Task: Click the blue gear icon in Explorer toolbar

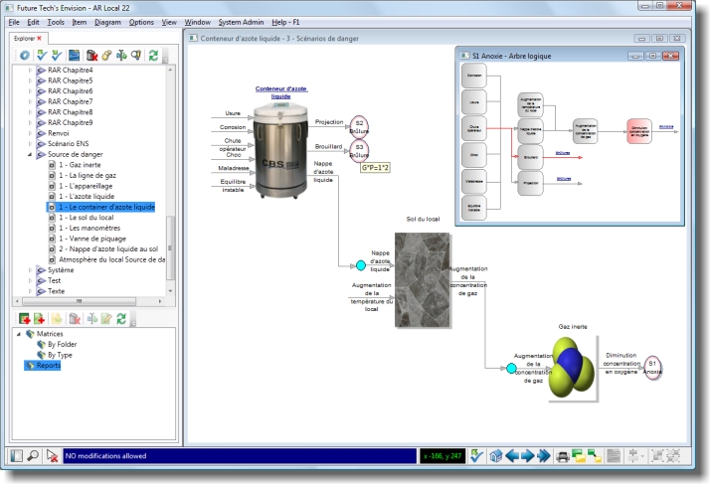Action: pyautogui.click(x=25, y=56)
